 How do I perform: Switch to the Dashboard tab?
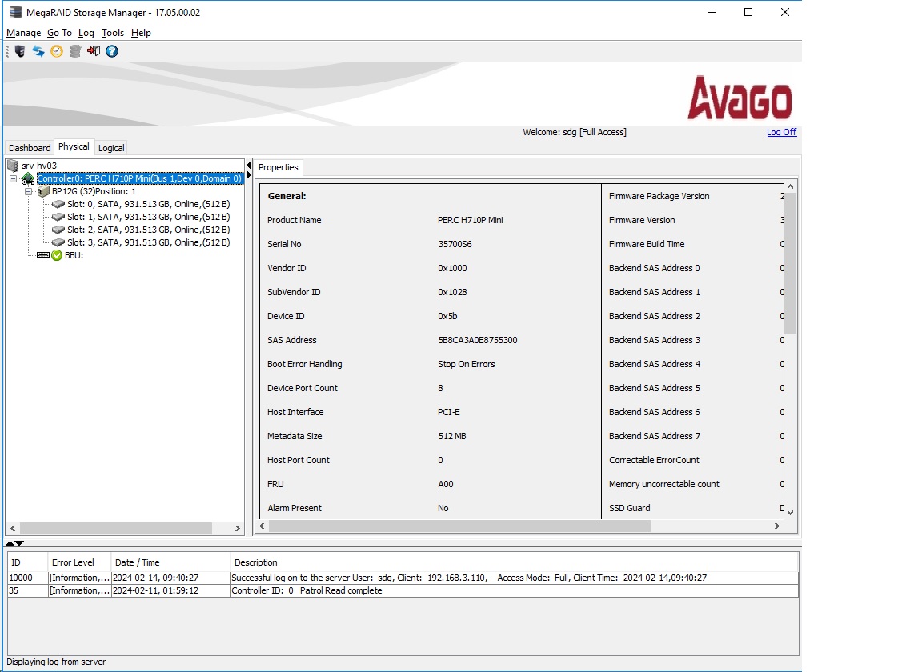pyautogui.click(x=30, y=147)
